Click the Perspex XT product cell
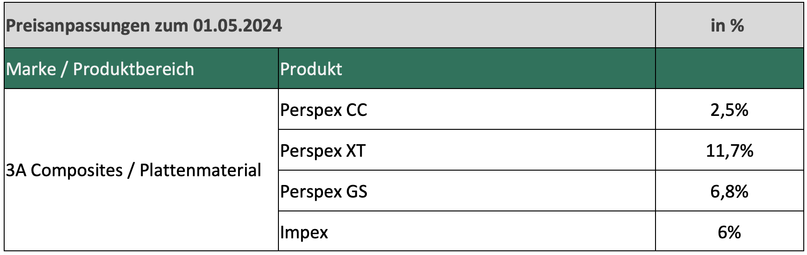Screen dimensions: 807x255 pyautogui.click(x=323, y=151)
